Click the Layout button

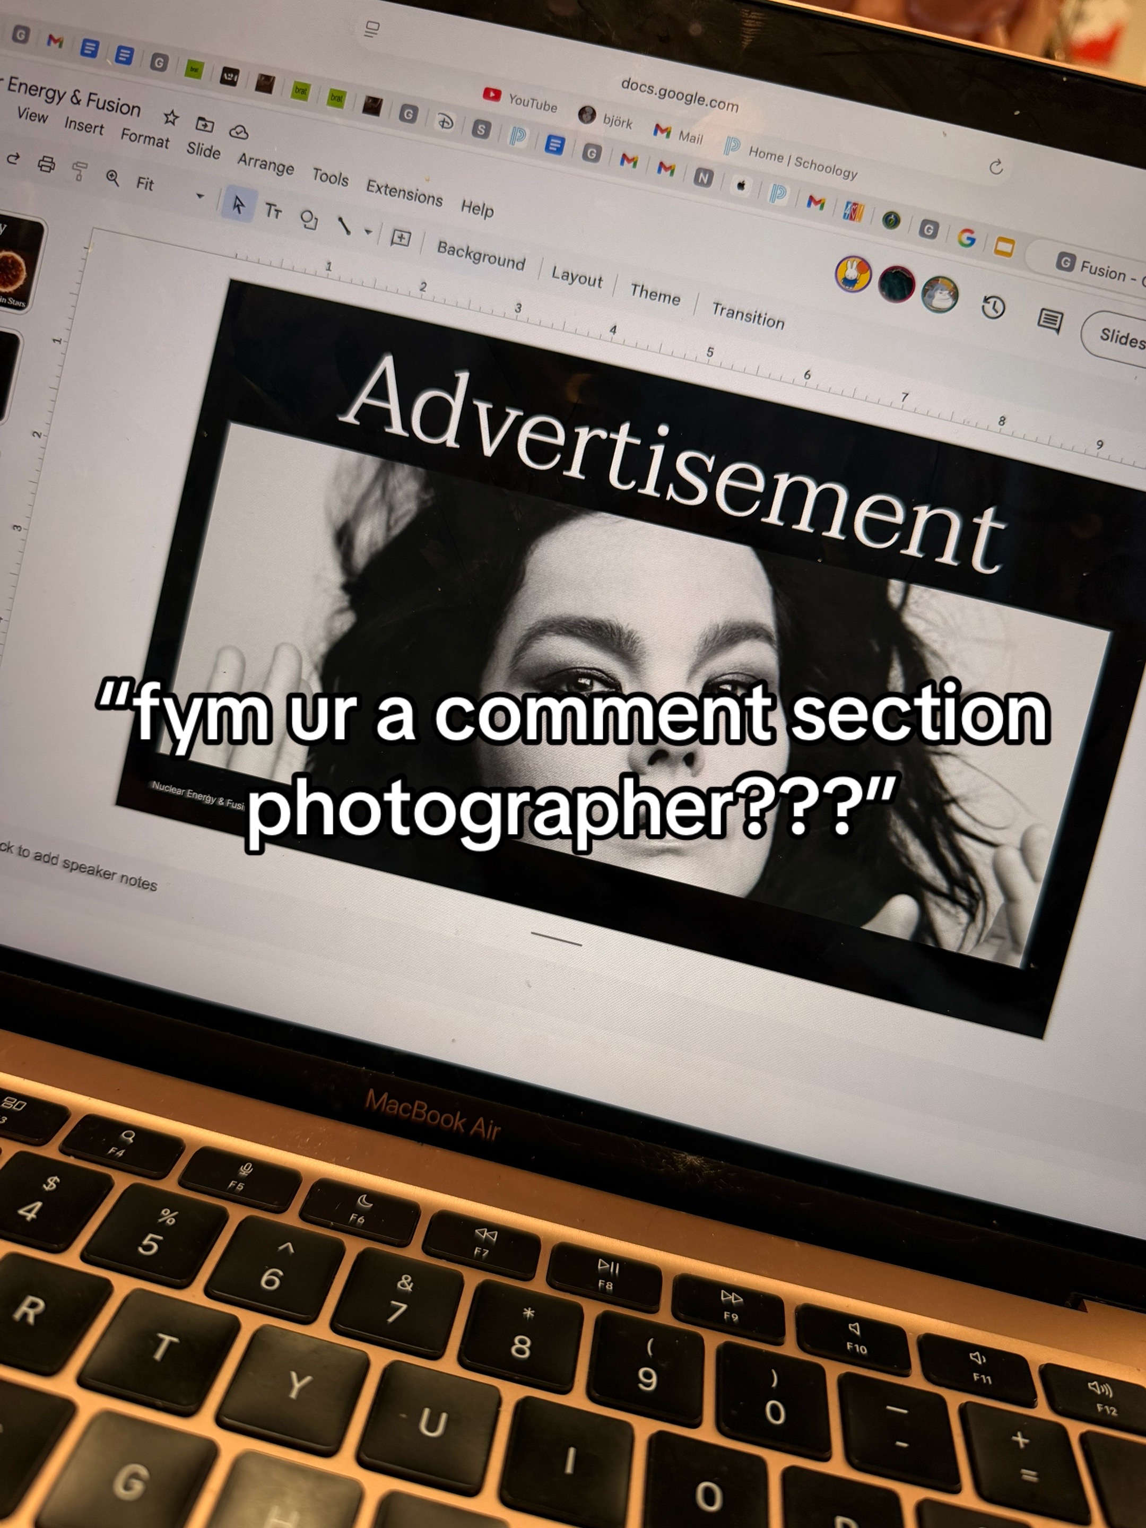[577, 277]
